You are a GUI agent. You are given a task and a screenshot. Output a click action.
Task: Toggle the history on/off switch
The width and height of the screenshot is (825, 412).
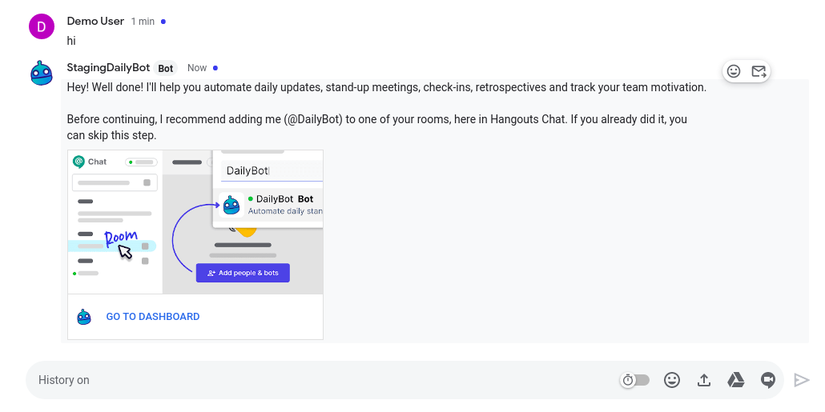click(636, 380)
